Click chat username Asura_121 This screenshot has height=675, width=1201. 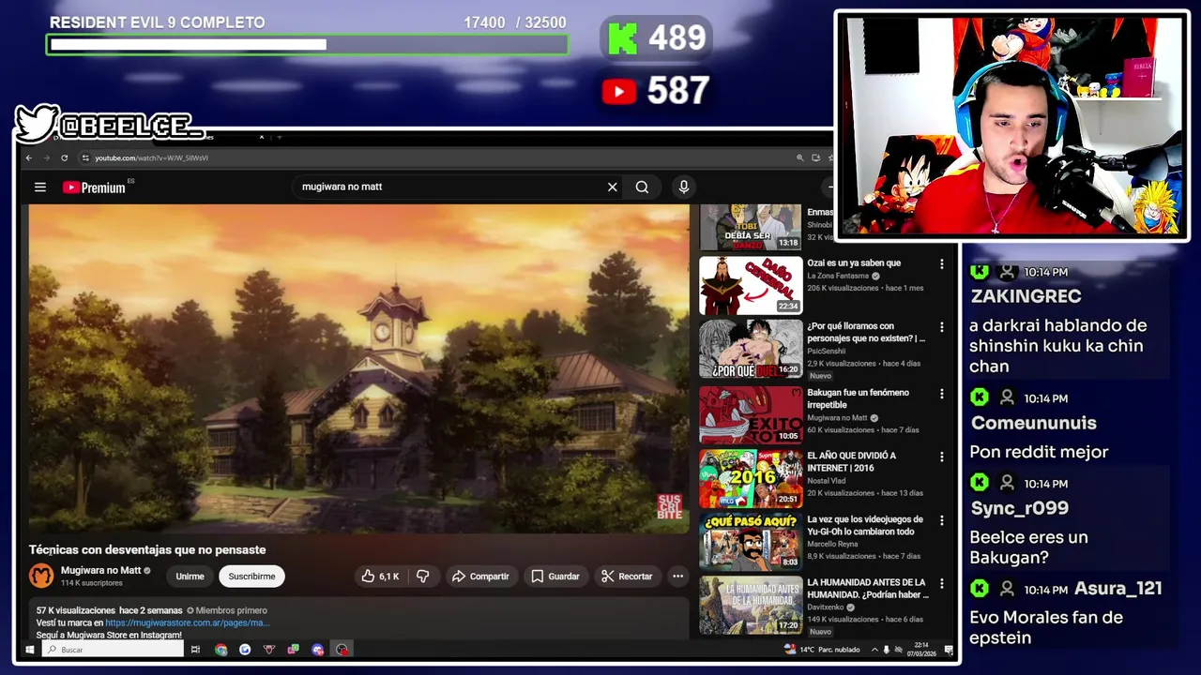[1118, 589]
